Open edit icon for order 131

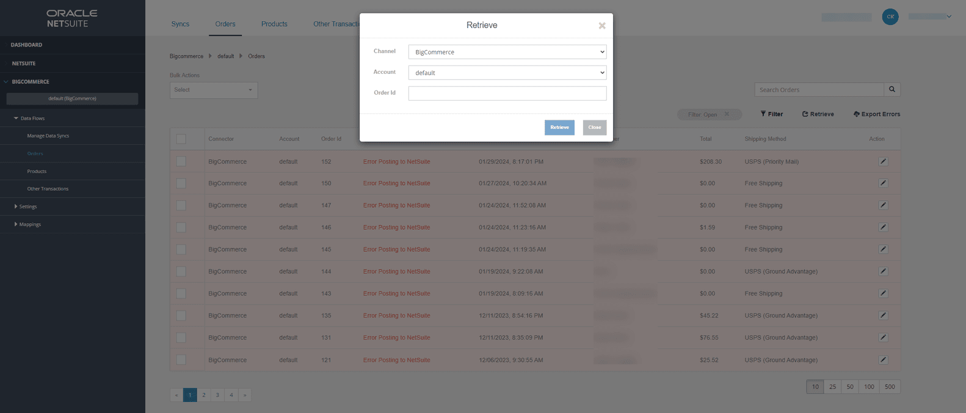click(x=883, y=337)
